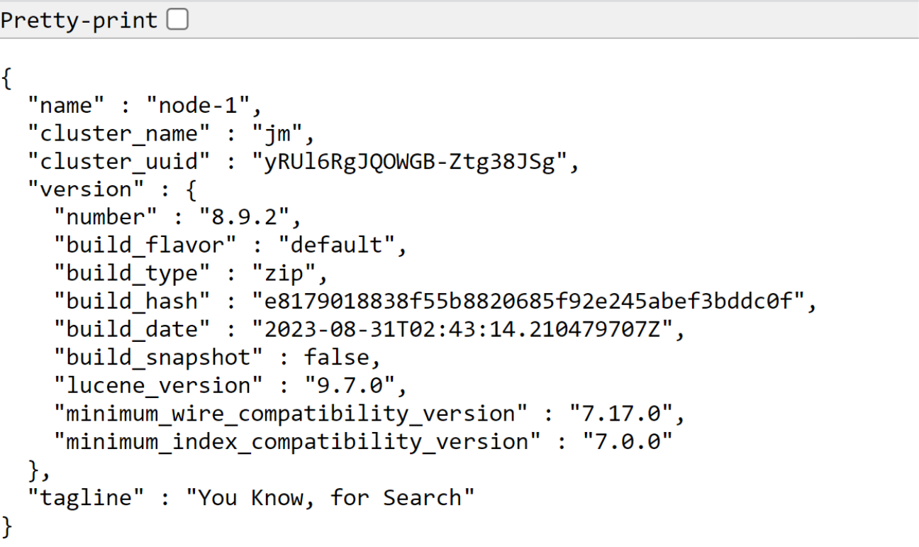919x547 pixels.
Task: Click the "You Know, for Search" tagline
Action: coord(330,497)
